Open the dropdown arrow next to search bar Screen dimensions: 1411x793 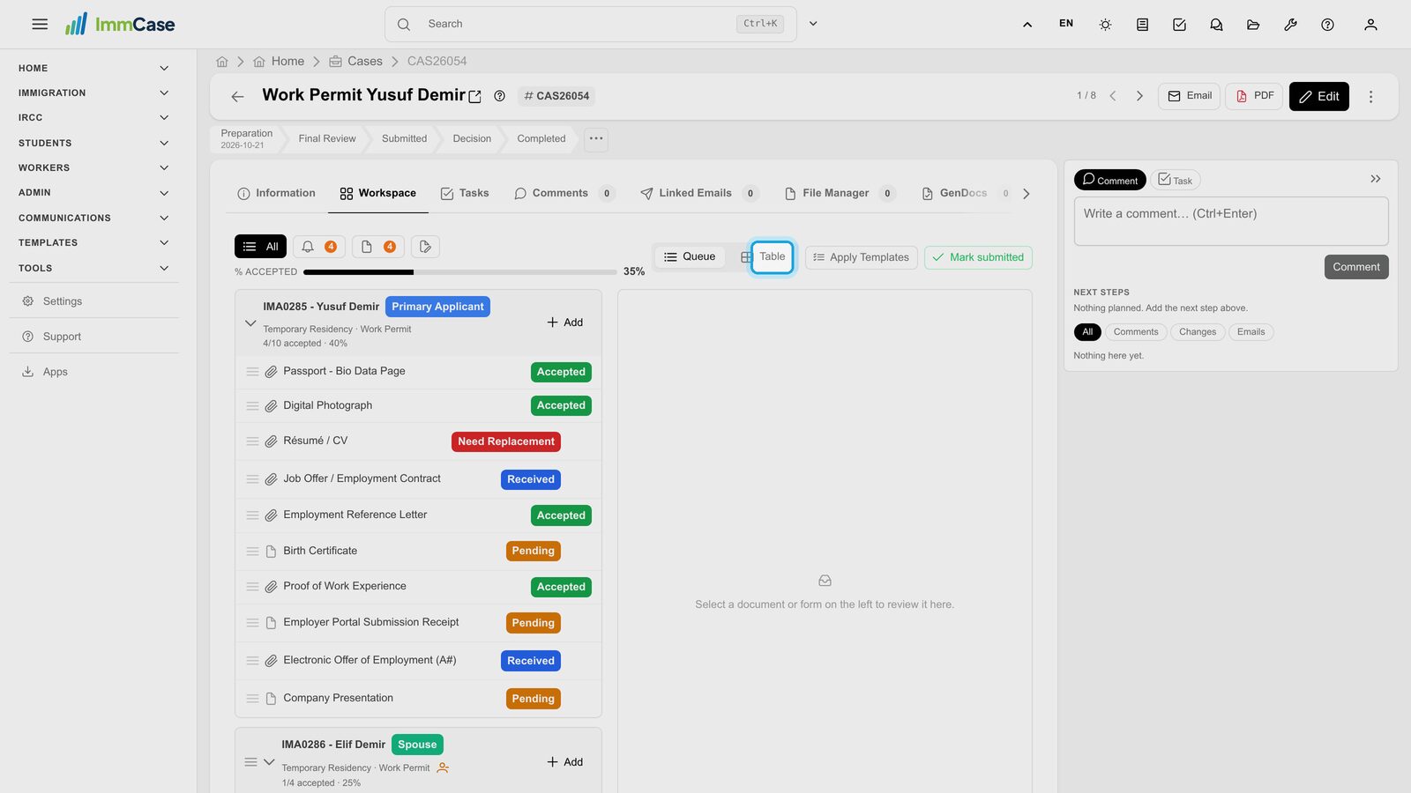coord(813,24)
